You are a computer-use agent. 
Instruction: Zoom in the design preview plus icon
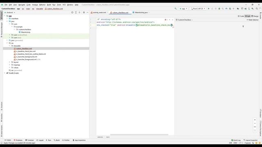pyautogui.click(x=255, y=120)
